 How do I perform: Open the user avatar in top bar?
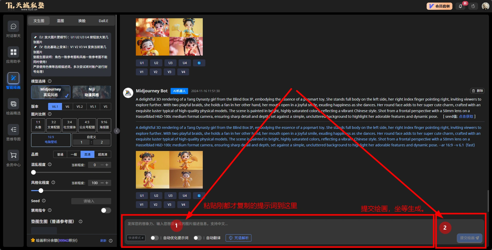point(485,6)
